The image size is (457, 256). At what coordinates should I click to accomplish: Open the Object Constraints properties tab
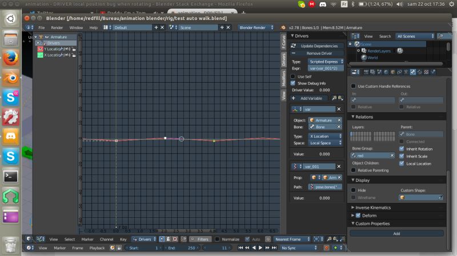tap(399, 72)
